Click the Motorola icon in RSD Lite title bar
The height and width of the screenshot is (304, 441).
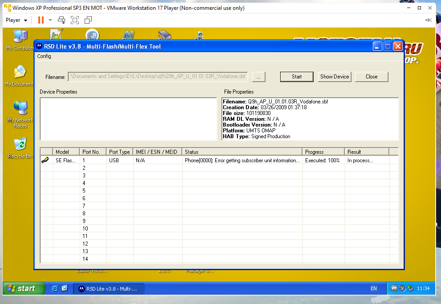(x=39, y=46)
